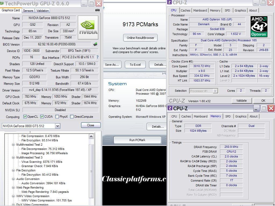Viewport: 275px width, 206px height.
Task: Open Caches tab in upper CPU-Z window
Action: 185,10
